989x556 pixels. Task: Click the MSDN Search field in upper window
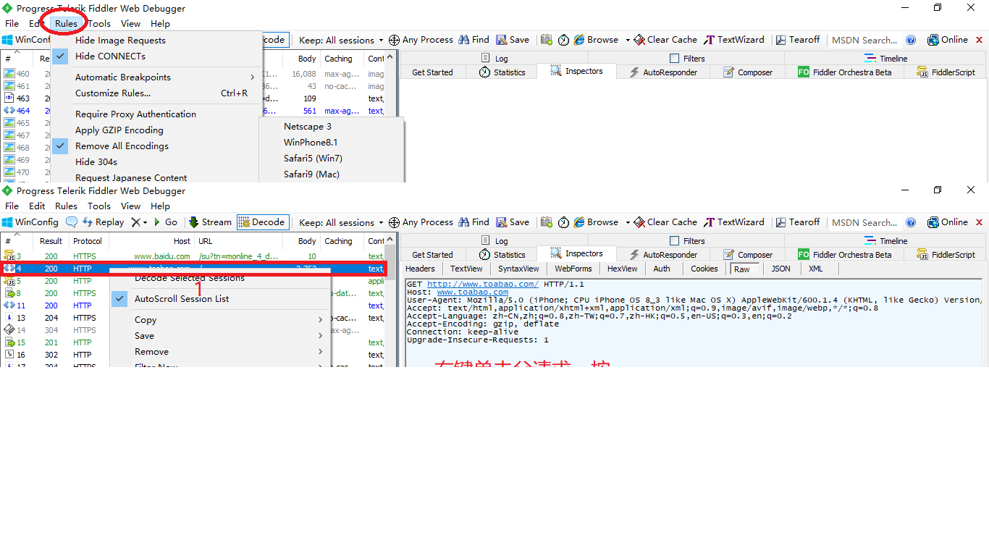click(x=864, y=40)
